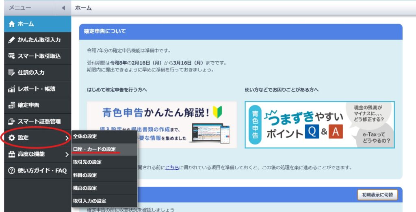The height and width of the screenshot is (212, 416).
Task: Click the pencil icon for かんたん取引入力
Action: point(12,40)
